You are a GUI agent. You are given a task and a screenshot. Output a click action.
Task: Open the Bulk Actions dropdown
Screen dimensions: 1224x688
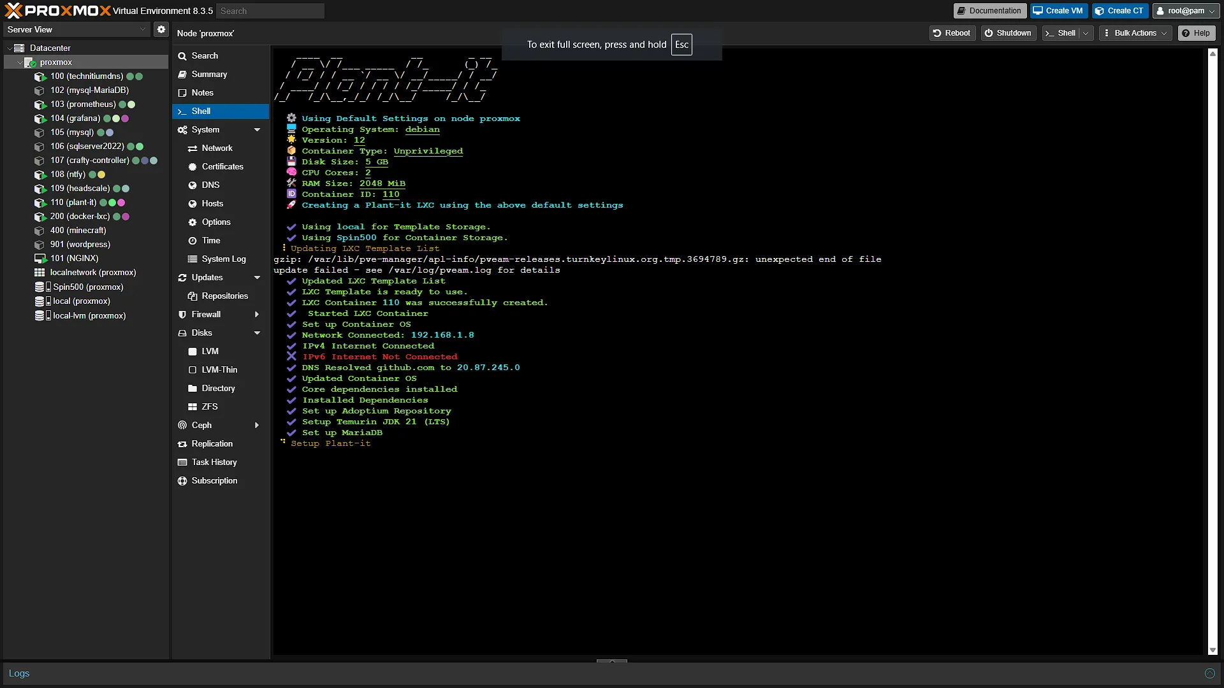click(x=1135, y=33)
